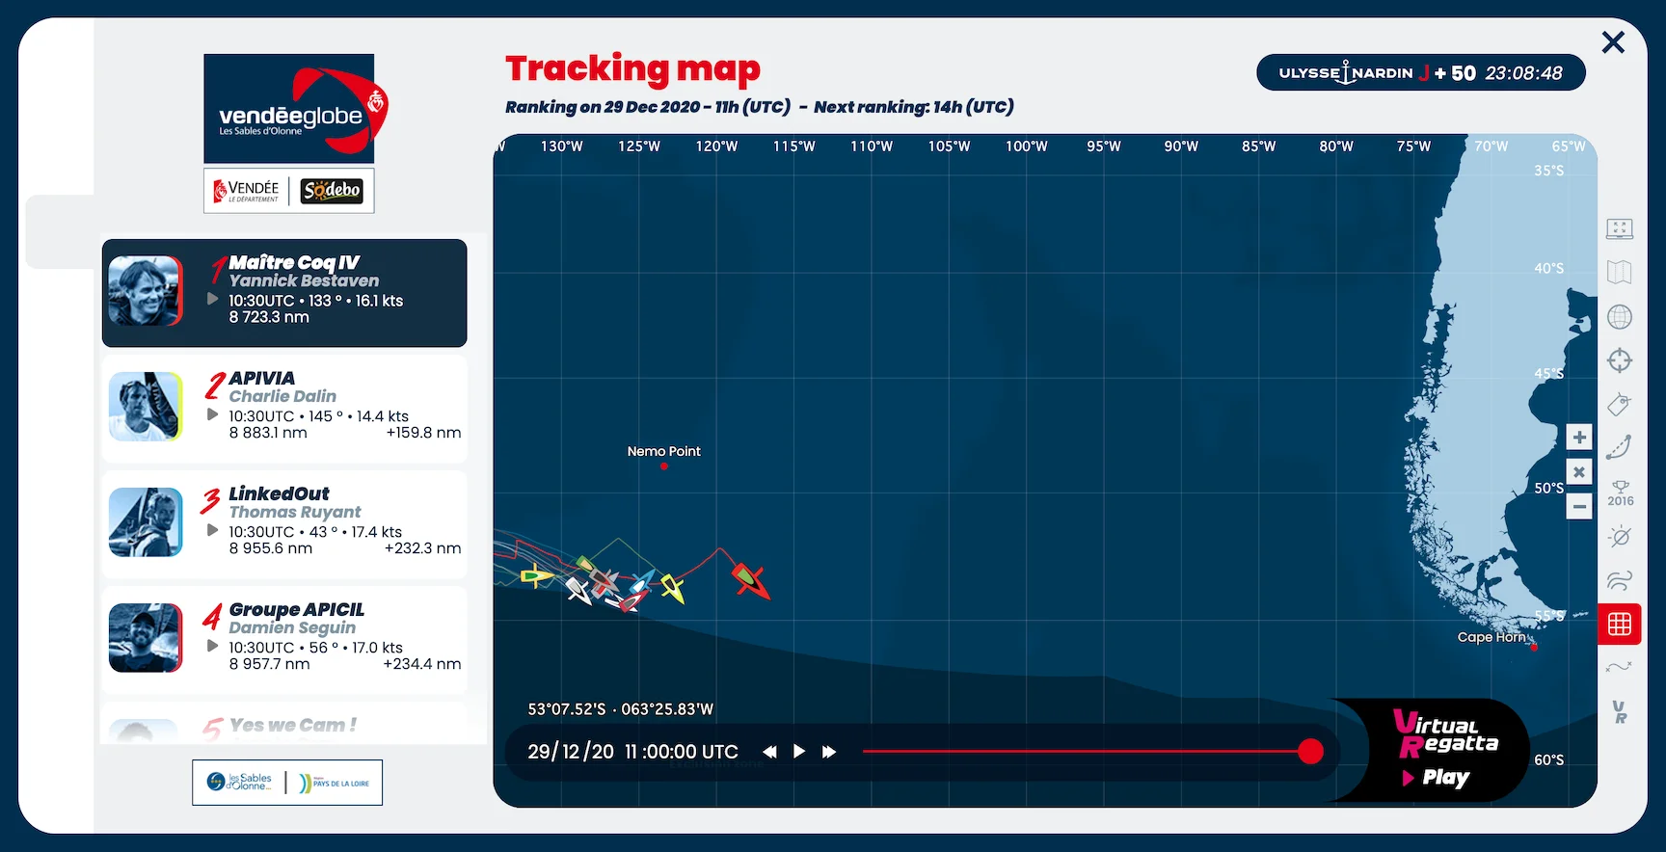Toggle day/night display icon
This screenshot has height=852, width=1666.
click(x=1620, y=536)
